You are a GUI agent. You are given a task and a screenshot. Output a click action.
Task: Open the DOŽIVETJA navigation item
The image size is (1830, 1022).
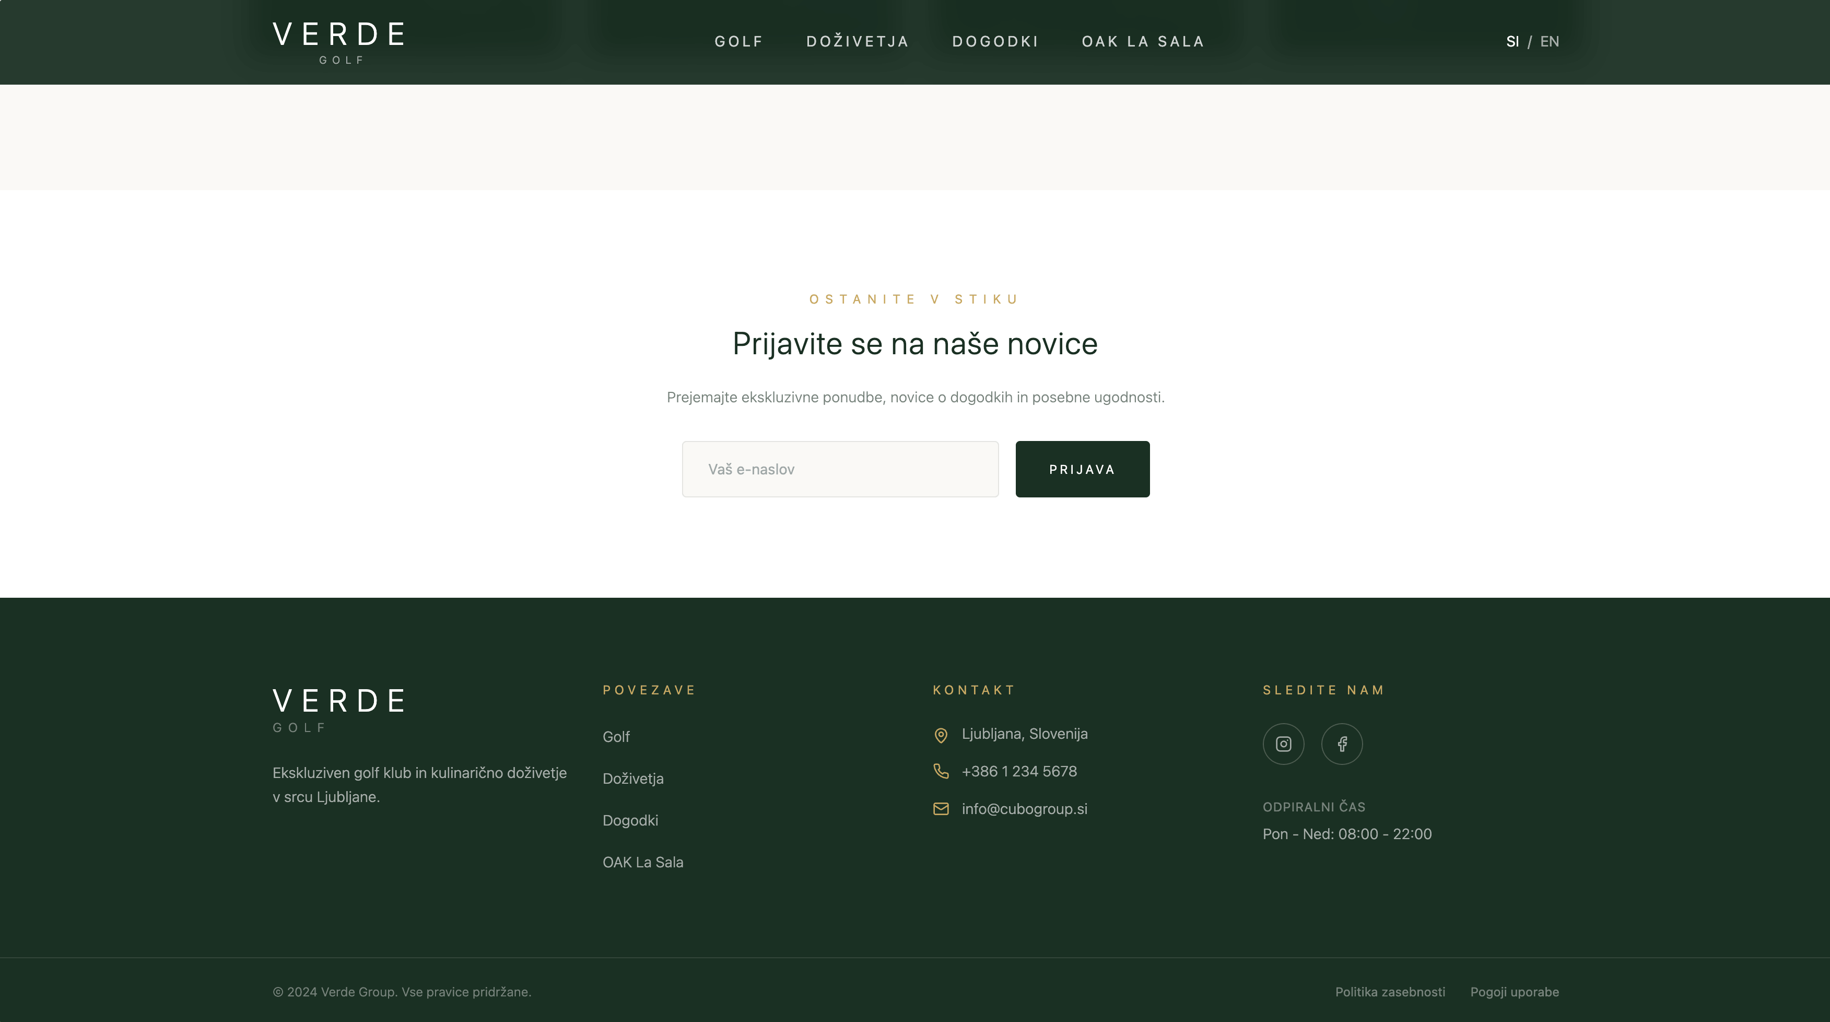tap(858, 41)
